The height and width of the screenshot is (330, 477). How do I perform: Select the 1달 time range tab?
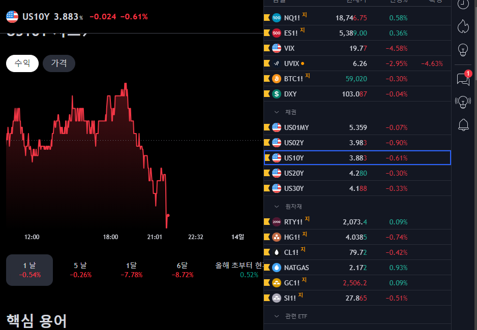click(x=131, y=270)
